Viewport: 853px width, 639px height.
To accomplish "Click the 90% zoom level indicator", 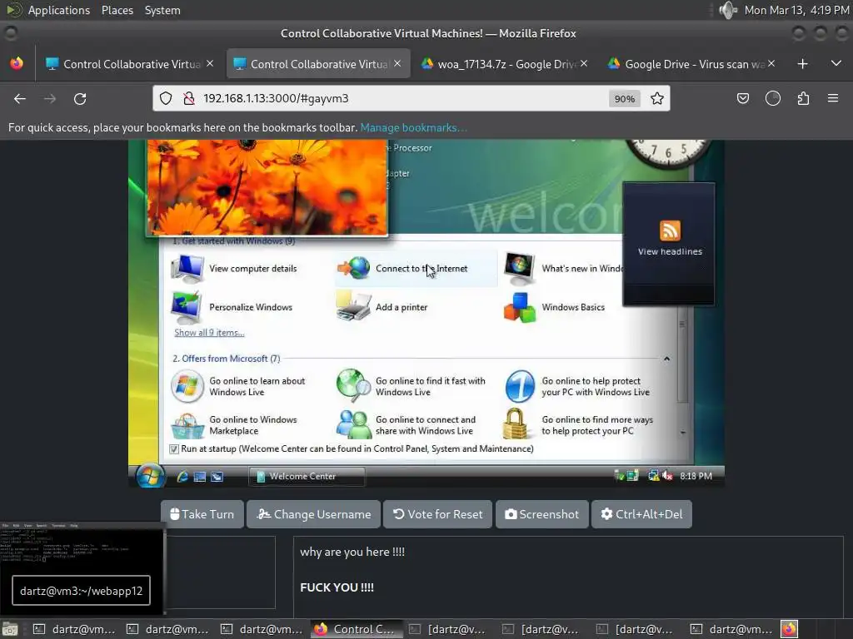I will pos(625,98).
